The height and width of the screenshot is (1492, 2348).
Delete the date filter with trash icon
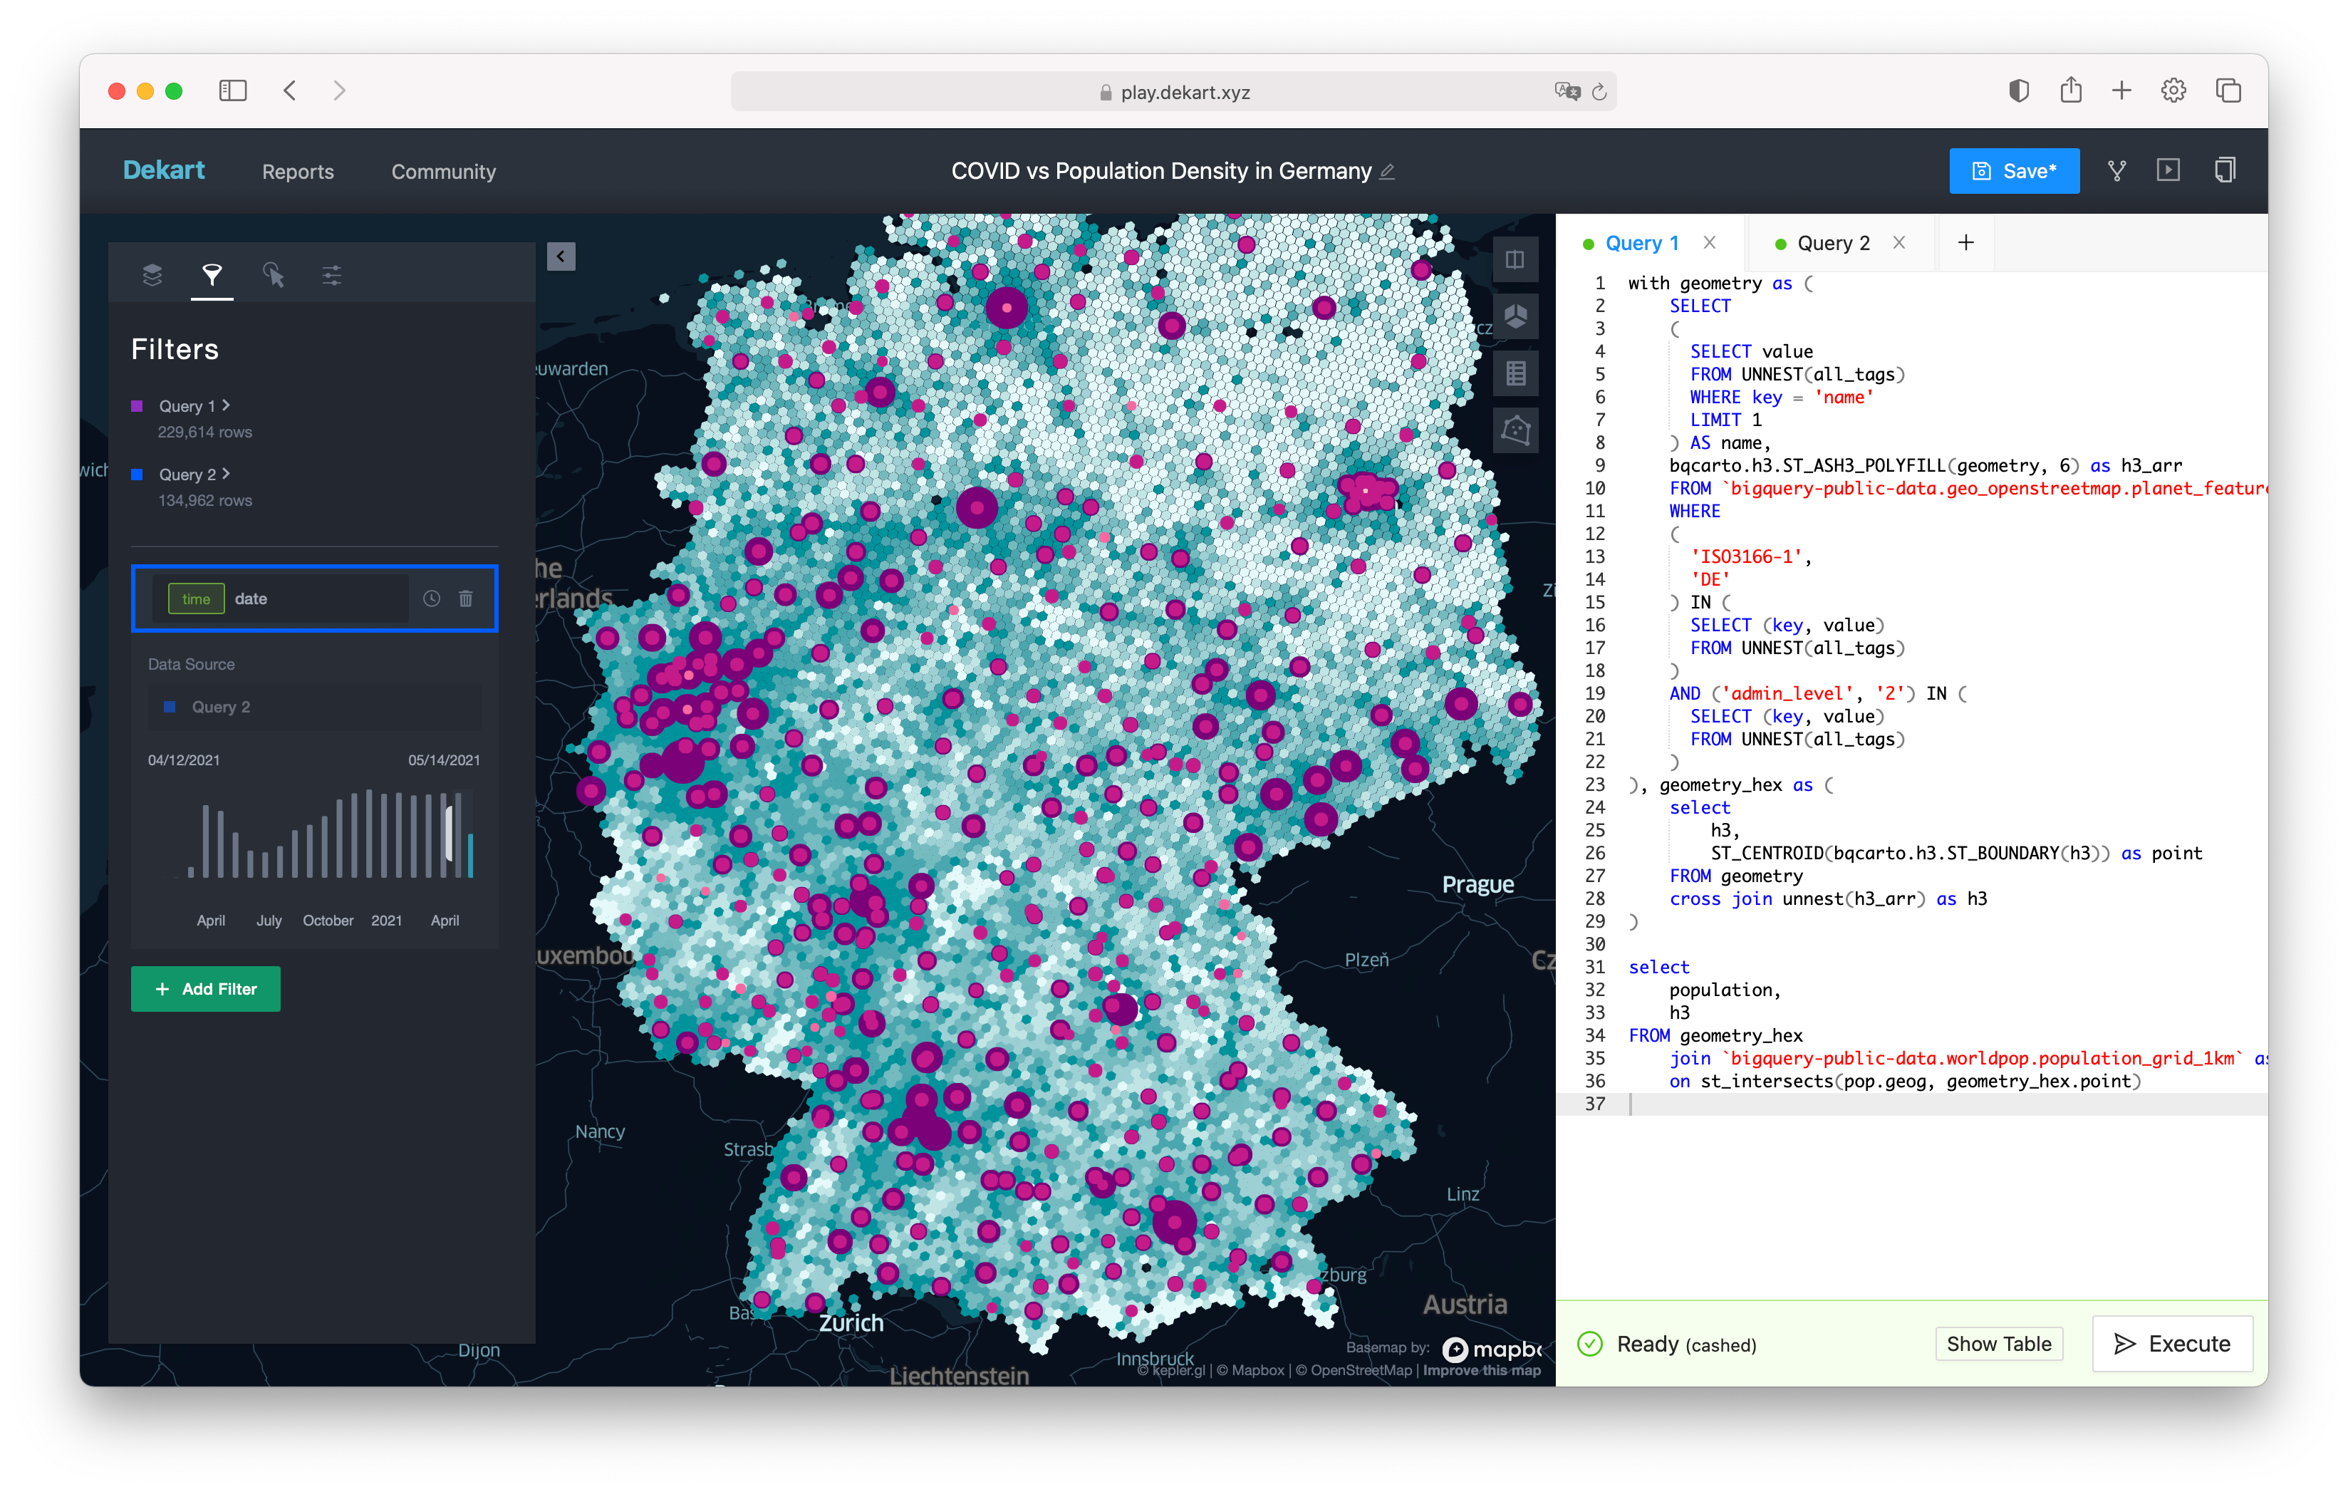[466, 599]
